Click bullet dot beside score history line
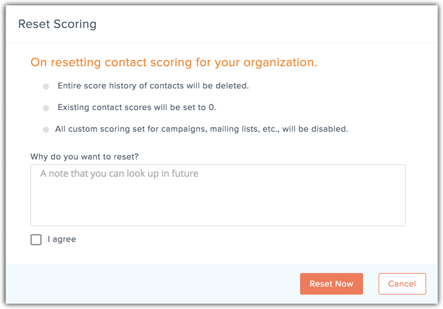This screenshot has height=309, width=443. coord(46,87)
